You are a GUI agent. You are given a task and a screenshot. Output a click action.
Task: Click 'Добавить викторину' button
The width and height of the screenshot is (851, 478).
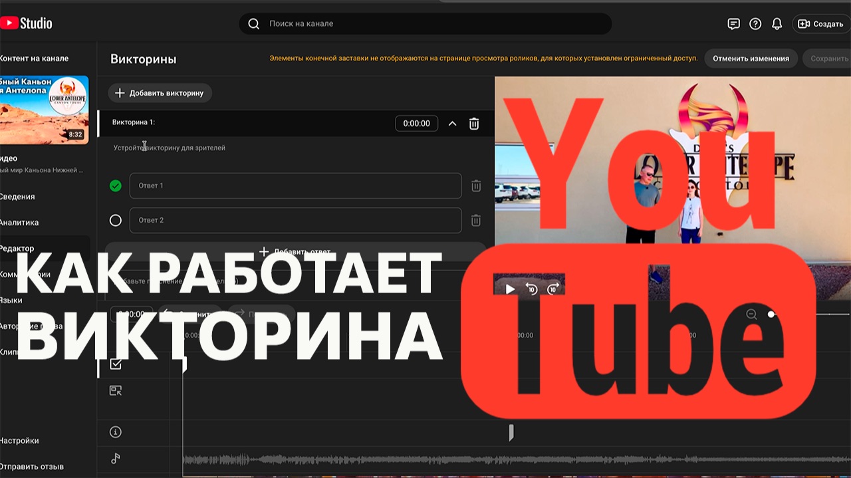click(x=160, y=93)
